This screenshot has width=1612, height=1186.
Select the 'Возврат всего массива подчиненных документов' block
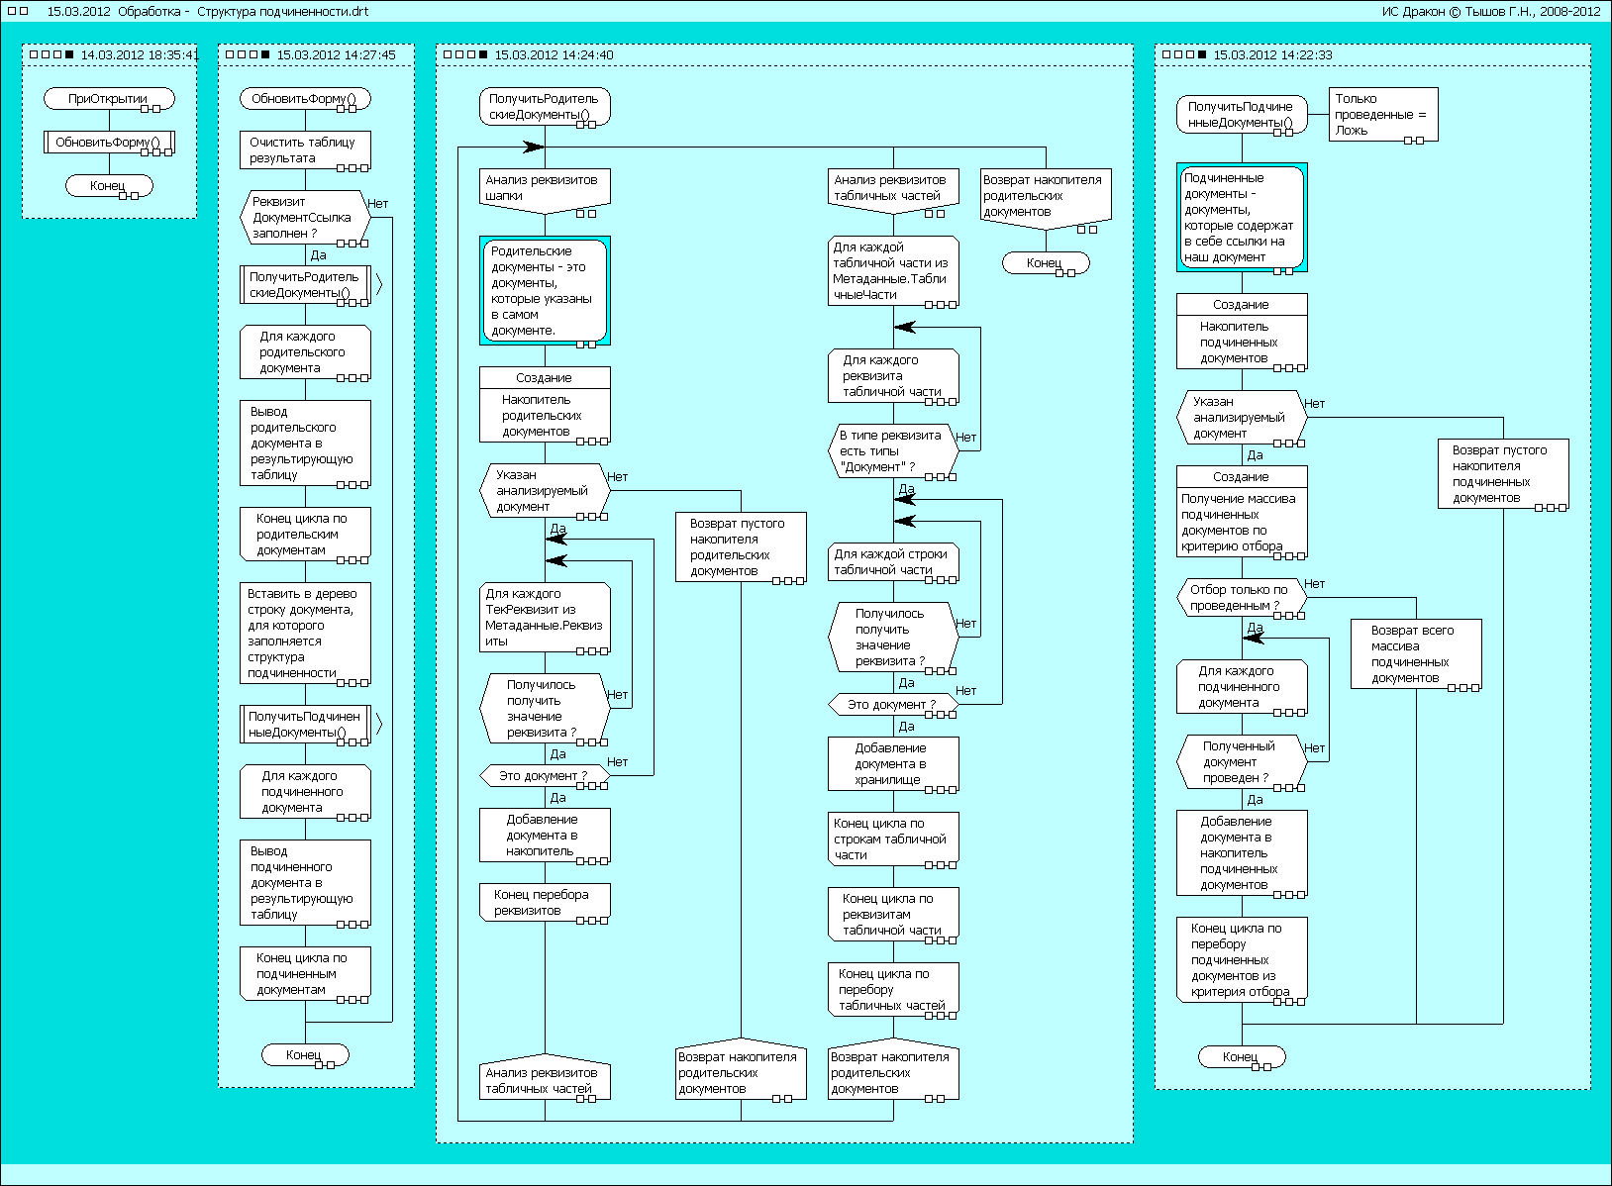[1416, 654]
